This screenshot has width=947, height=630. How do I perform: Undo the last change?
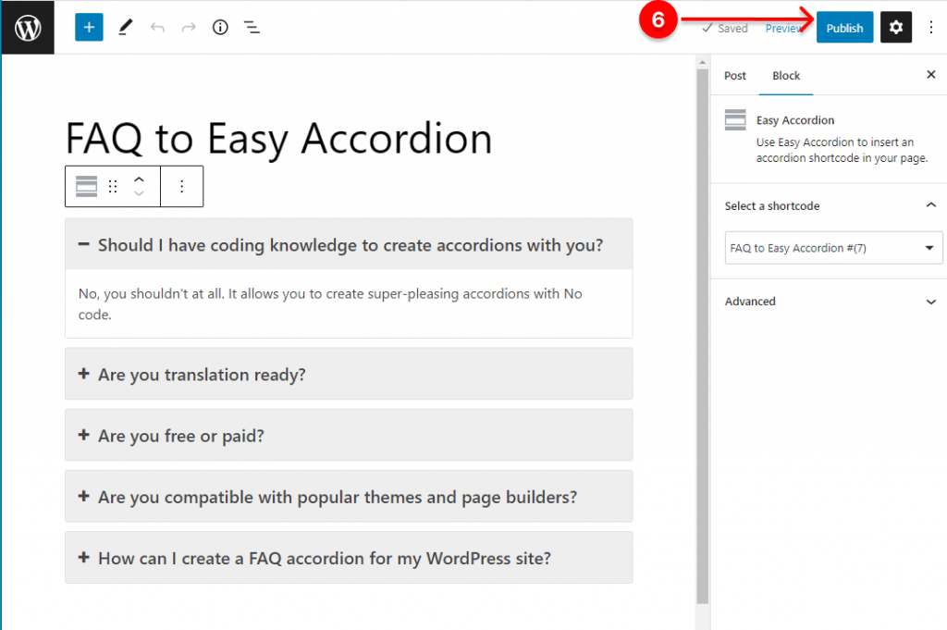(x=157, y=27)
